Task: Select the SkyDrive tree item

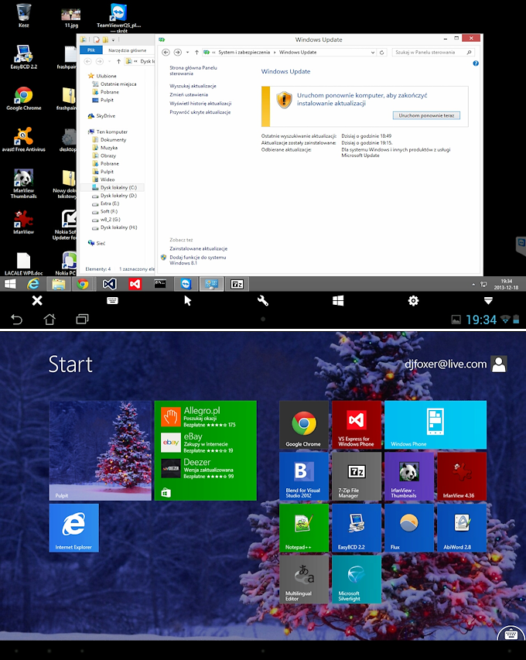Action: (x=101, y=116)
